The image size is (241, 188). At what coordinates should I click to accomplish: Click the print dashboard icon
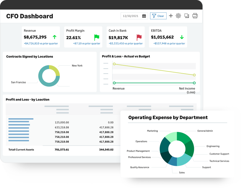click(x=195, y=16)
